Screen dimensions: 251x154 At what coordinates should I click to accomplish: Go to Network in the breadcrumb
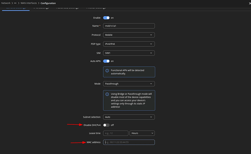6,3
